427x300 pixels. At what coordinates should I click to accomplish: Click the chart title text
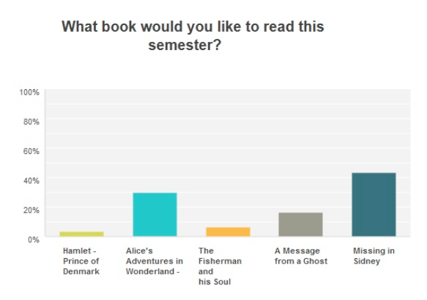(x=193, y=35)
